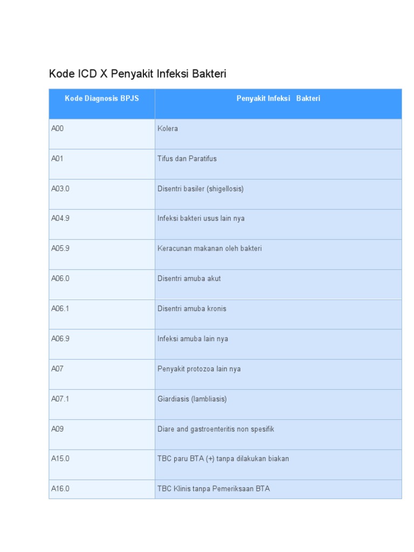Select the 'Kode Diagnosis BPJS' column header
Screen dimensions: 414x552
102,99
